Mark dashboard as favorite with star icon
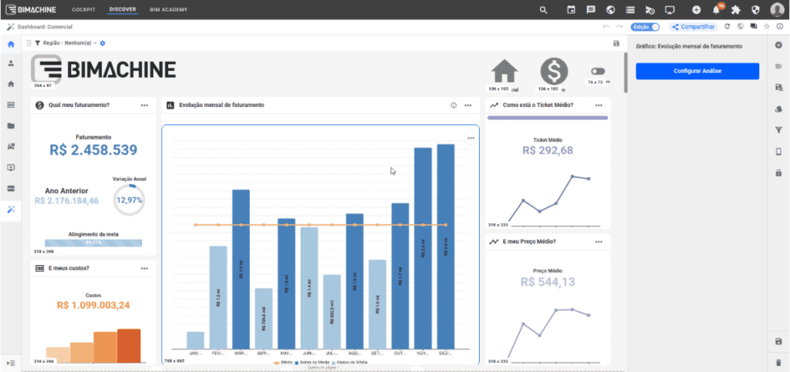This screenshot has height=372, width=790. pyautogui.click(x=766, y=27)
